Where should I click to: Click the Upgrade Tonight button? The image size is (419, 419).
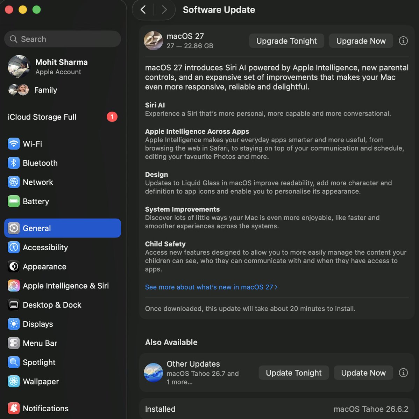pos(286,41)
